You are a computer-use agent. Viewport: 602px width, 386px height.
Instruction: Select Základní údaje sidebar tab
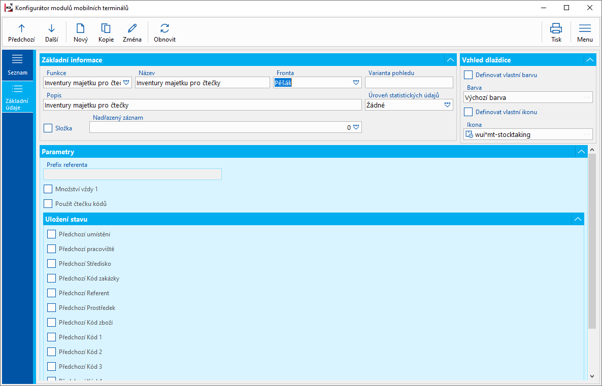(17, 97)
